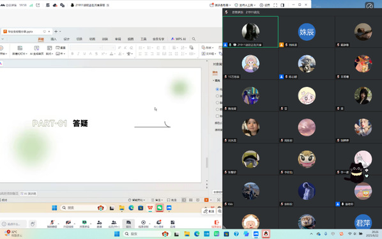Screen dimensions: 382x239
Task: Open the font name combo box
Action: 86,48
